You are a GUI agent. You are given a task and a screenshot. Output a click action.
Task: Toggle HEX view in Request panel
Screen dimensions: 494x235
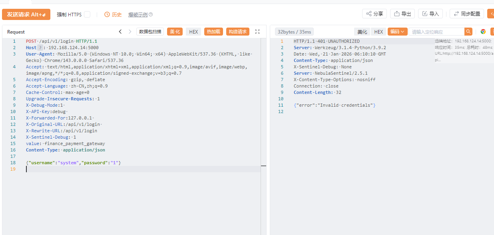click(193, 32)
